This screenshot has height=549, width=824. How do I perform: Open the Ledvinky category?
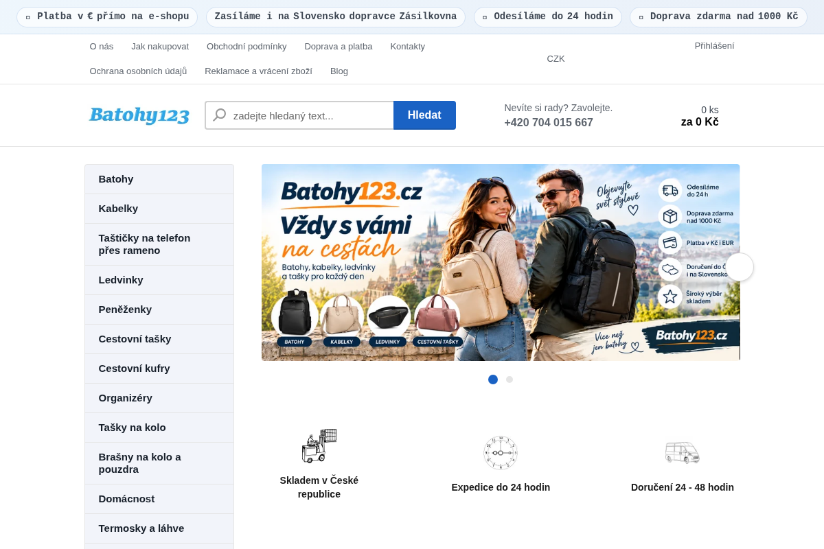click(159, 280)
